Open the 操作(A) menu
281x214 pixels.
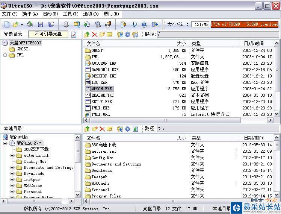(30, 14)
